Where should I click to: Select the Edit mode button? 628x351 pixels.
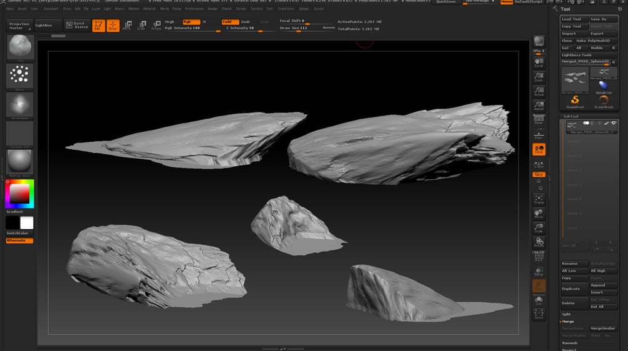(x=98, y=26)
